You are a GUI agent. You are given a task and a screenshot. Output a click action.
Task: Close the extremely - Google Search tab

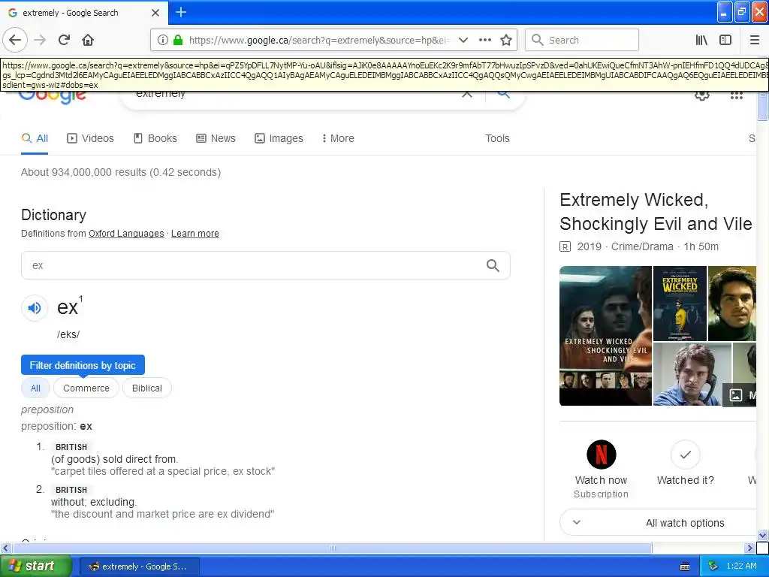155,13
